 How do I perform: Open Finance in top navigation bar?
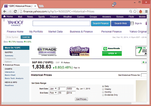(54, 17)
